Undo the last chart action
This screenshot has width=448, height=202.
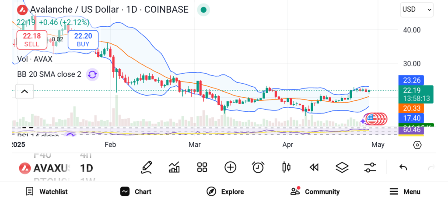point(403,167)
